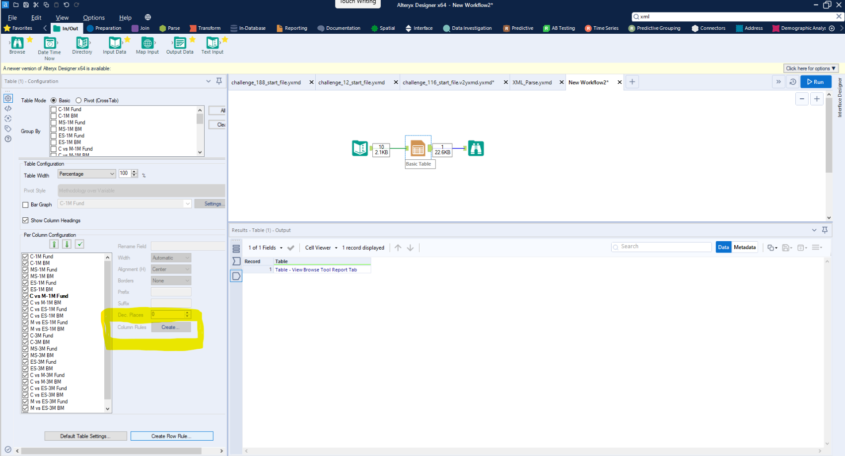Open the XML view icon in the configuration sidebar

pos(8,108)
